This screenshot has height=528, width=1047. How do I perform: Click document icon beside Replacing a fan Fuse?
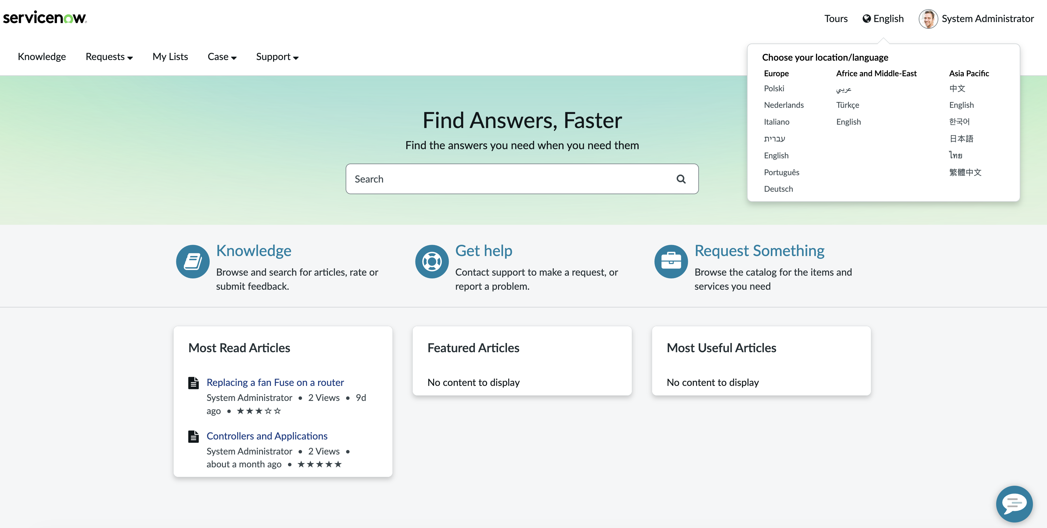tap(193, 383)
